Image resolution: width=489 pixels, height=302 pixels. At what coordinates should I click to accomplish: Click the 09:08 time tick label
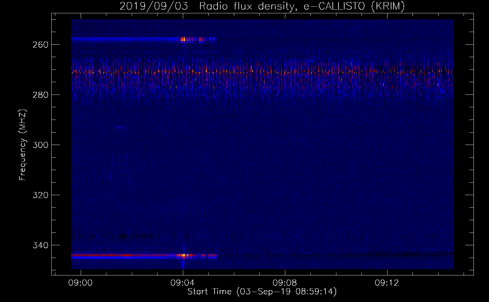(285, 283)
